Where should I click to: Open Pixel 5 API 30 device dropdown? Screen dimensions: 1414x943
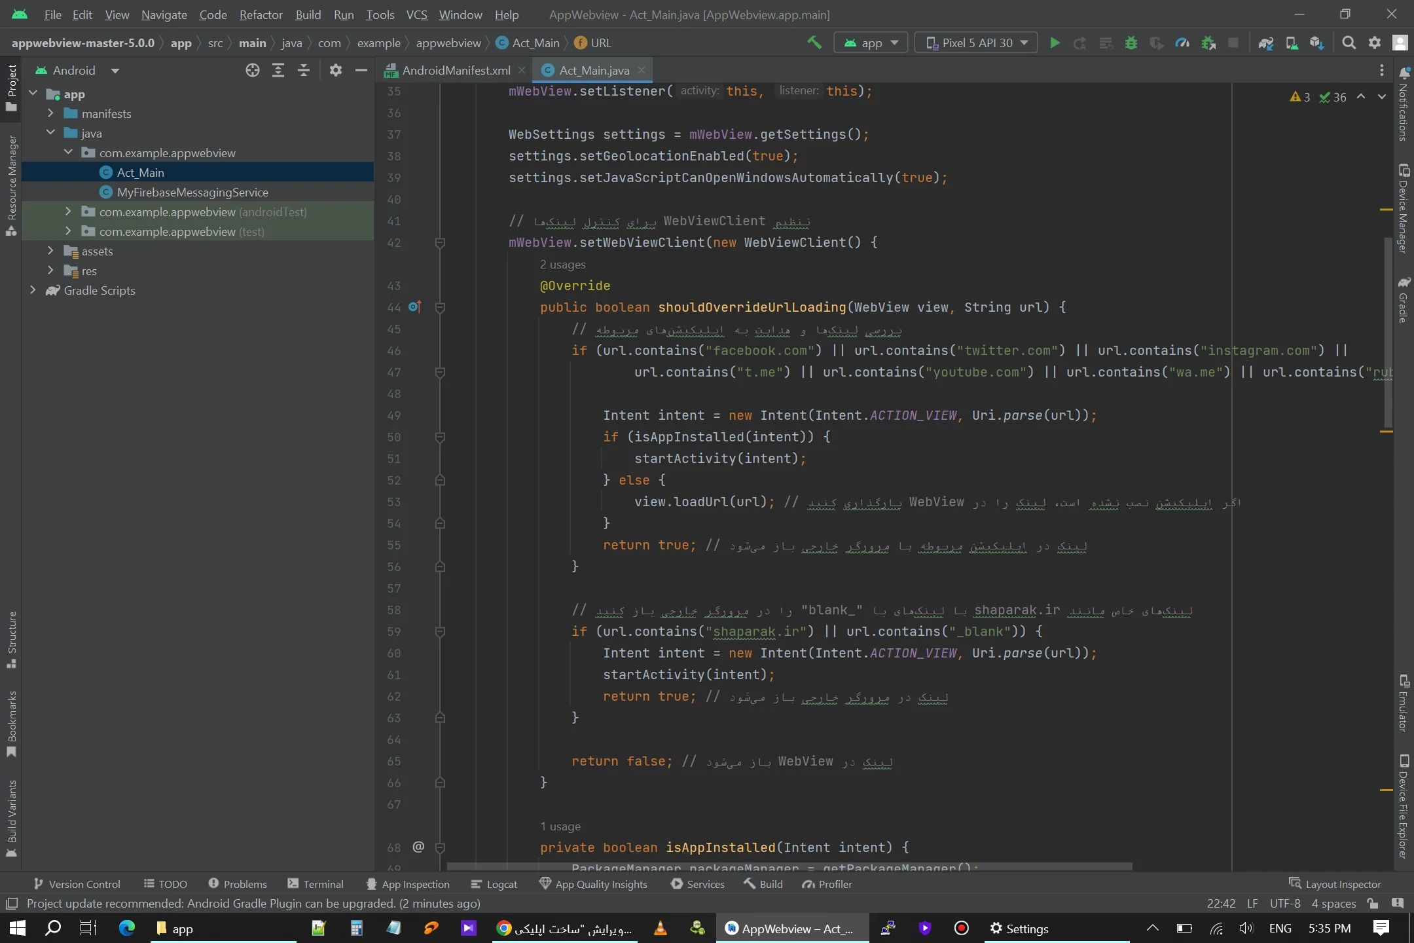976,43
